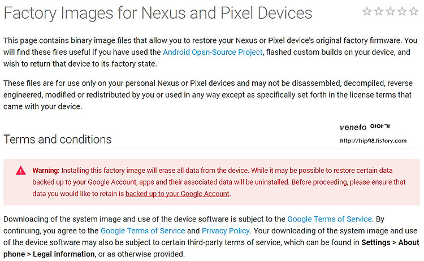The height and width of the screenshot is (261, 424).
Task: Follow the 'backed up to your Google Account' link
Action: point(178,194)
